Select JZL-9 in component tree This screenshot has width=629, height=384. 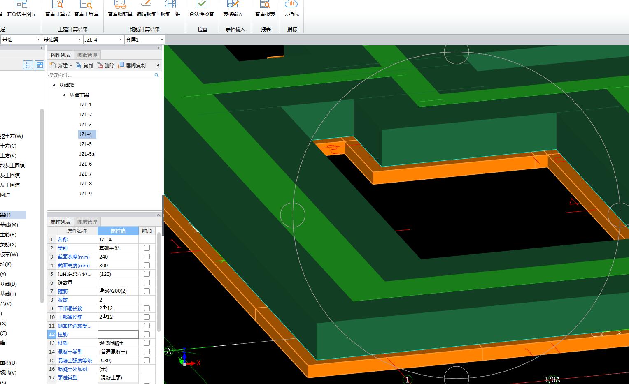click(x=86, y=194)
